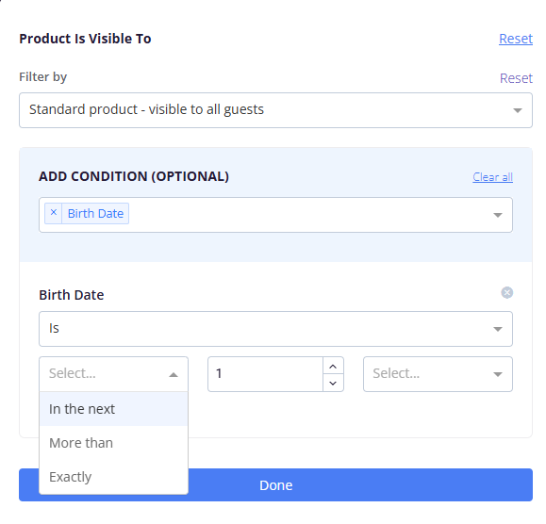Open the Is operator dropdown

tap(275, 329)
